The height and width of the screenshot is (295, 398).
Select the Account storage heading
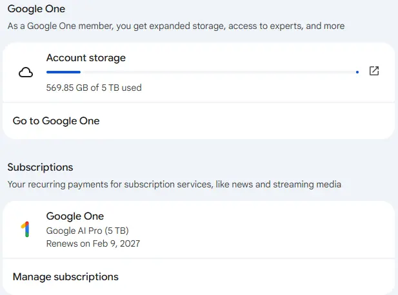pos(86,58)
